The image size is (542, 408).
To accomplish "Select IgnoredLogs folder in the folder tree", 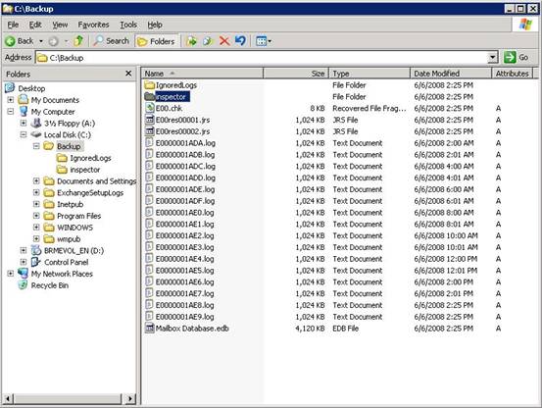I will pyautogui.click(x=90, y=158).
